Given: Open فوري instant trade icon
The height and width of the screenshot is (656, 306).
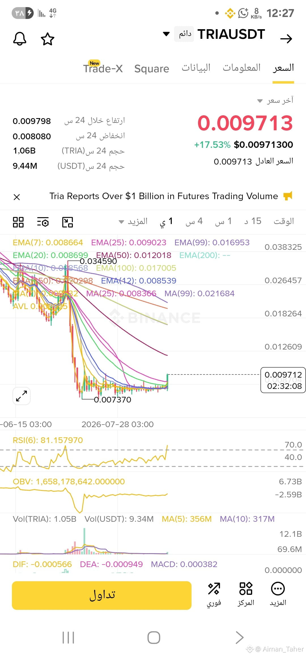Looking at the screenshot, I should [214, 595].
